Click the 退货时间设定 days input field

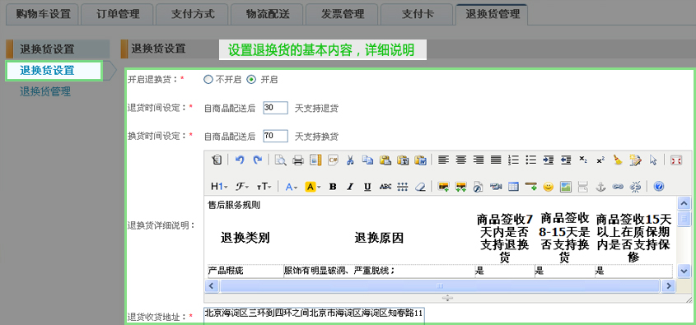pos(276,108)
